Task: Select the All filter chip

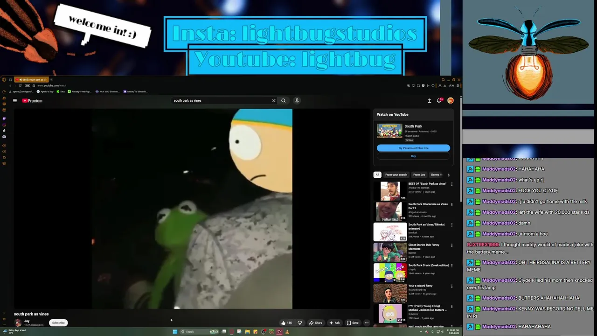Action: [377, 175]
